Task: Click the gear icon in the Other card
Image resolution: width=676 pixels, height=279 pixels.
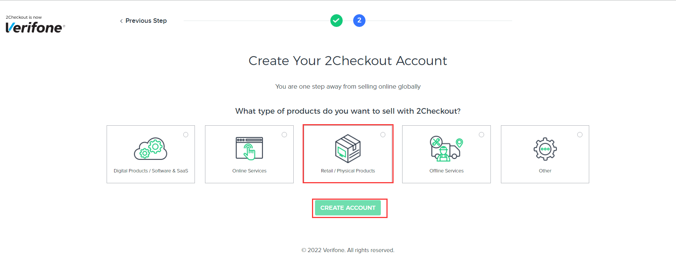Action: (545, 148)
